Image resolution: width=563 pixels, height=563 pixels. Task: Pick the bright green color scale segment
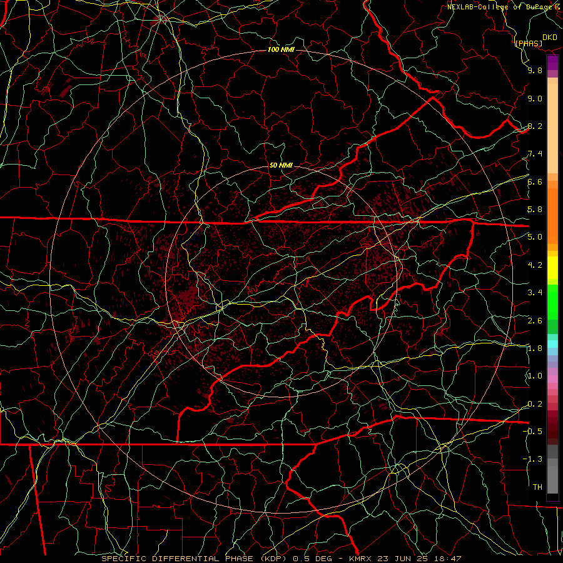552,302
